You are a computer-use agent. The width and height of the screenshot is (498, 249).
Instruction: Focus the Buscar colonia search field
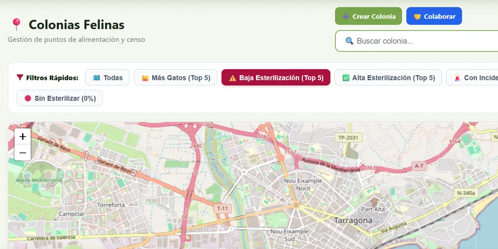[x=417, y=41]
